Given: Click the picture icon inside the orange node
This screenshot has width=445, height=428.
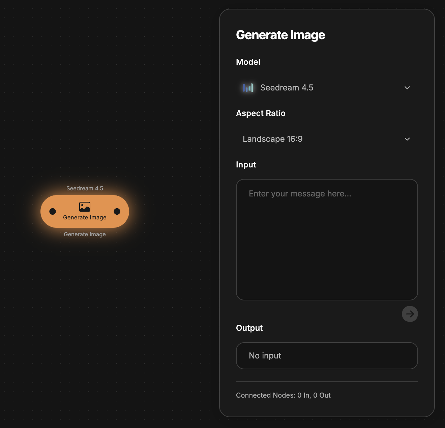Looking at the screenshot, I should coord(85,207).
